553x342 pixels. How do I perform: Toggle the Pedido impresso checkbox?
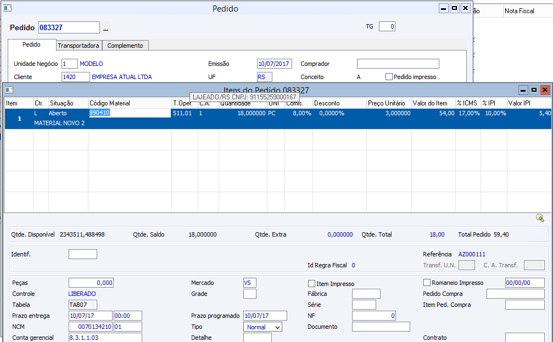tap(389, 77)
